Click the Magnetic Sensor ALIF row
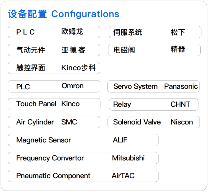 point(83,140)
